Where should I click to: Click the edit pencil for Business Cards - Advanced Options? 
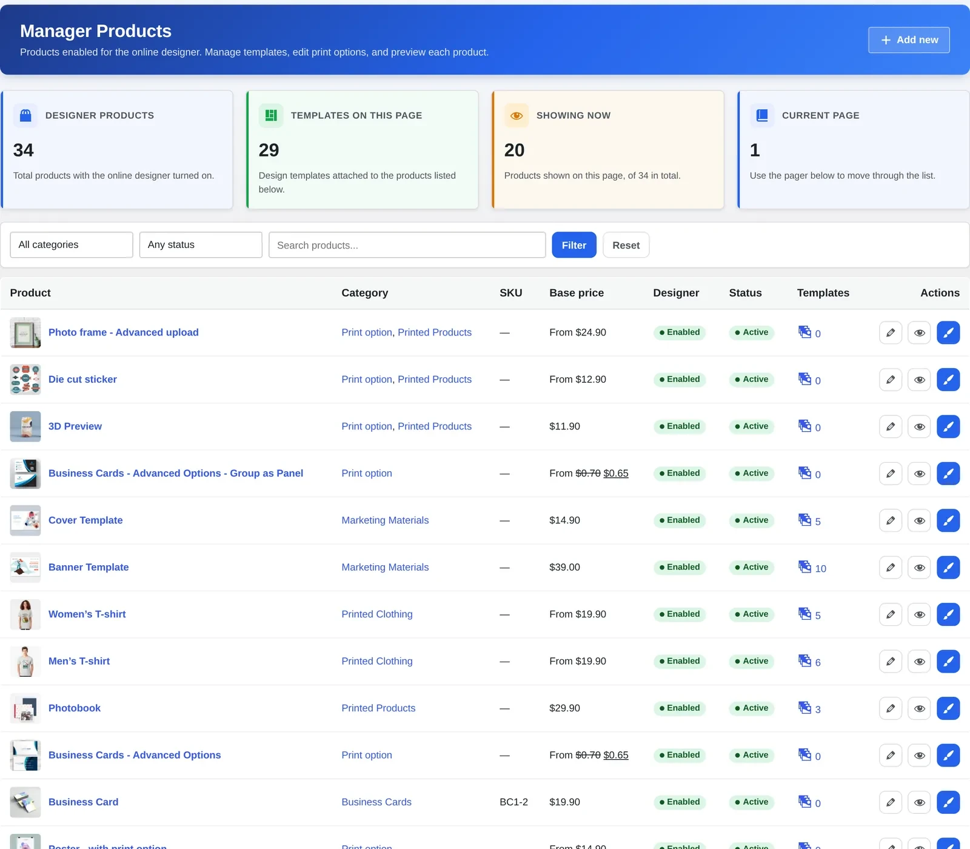click(891, 756)
